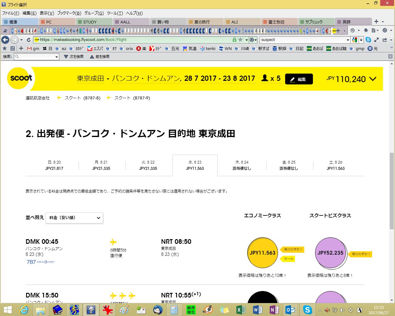The height and width of the screenshot is (316, 395).
Task: Click the Scoot logo
Action: click(20, 78)
